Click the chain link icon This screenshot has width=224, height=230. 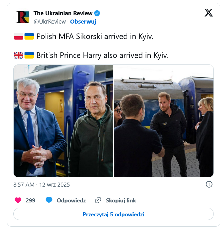[98, 200]
